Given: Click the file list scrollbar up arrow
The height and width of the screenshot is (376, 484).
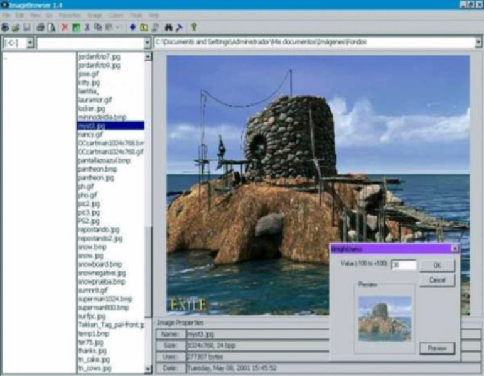Looking at the screenshot, I should [148, 56].
